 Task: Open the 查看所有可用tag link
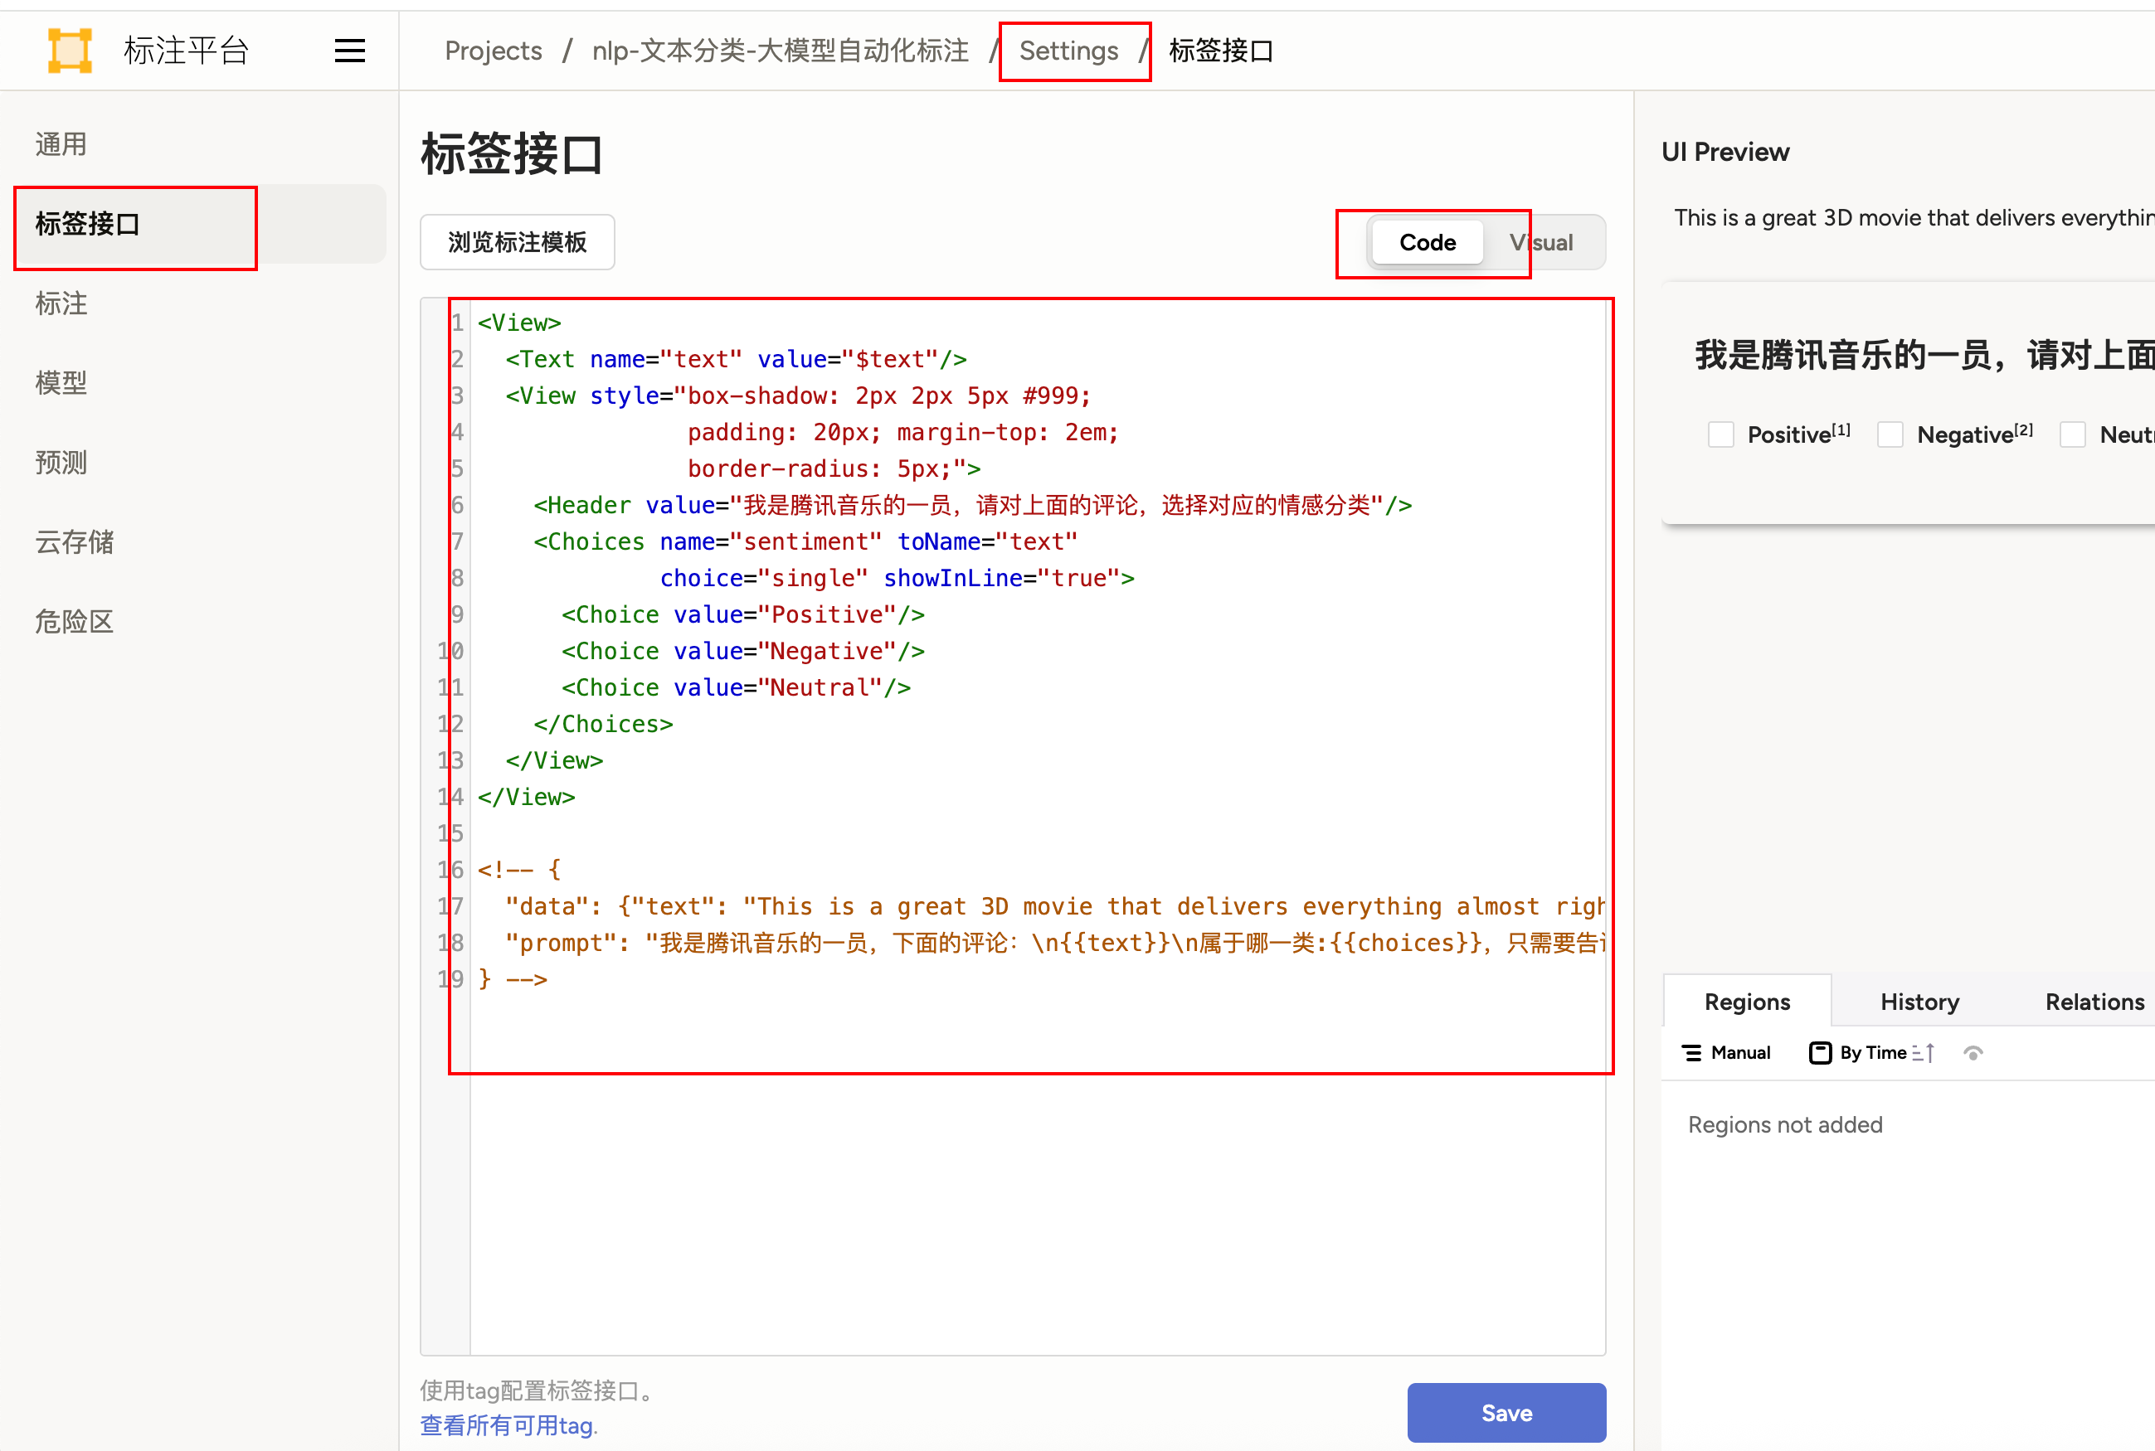(x=508, y=1425)
